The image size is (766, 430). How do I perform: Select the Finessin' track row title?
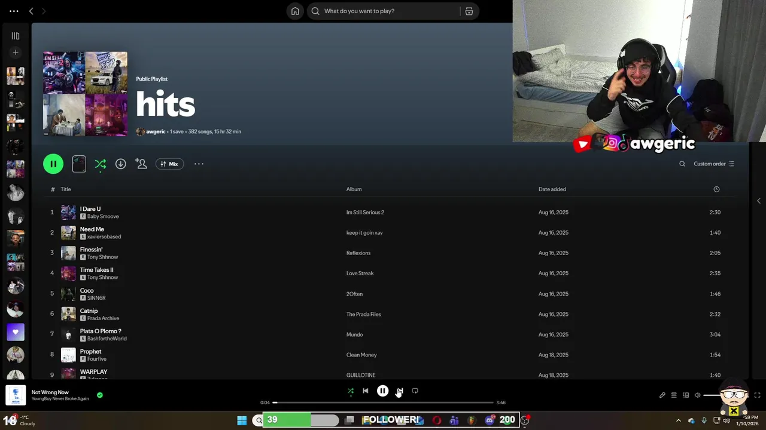[x=91, y=250]
